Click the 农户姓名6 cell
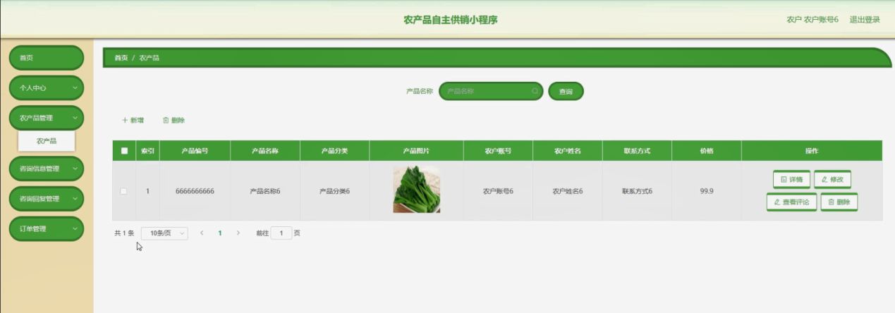Screen dimensions: 895x313 coord(568,191)
